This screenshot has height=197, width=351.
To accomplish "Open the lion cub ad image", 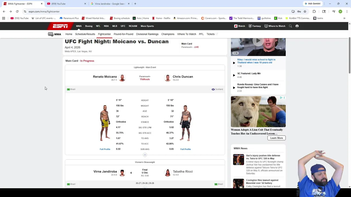I will point(258,112).
